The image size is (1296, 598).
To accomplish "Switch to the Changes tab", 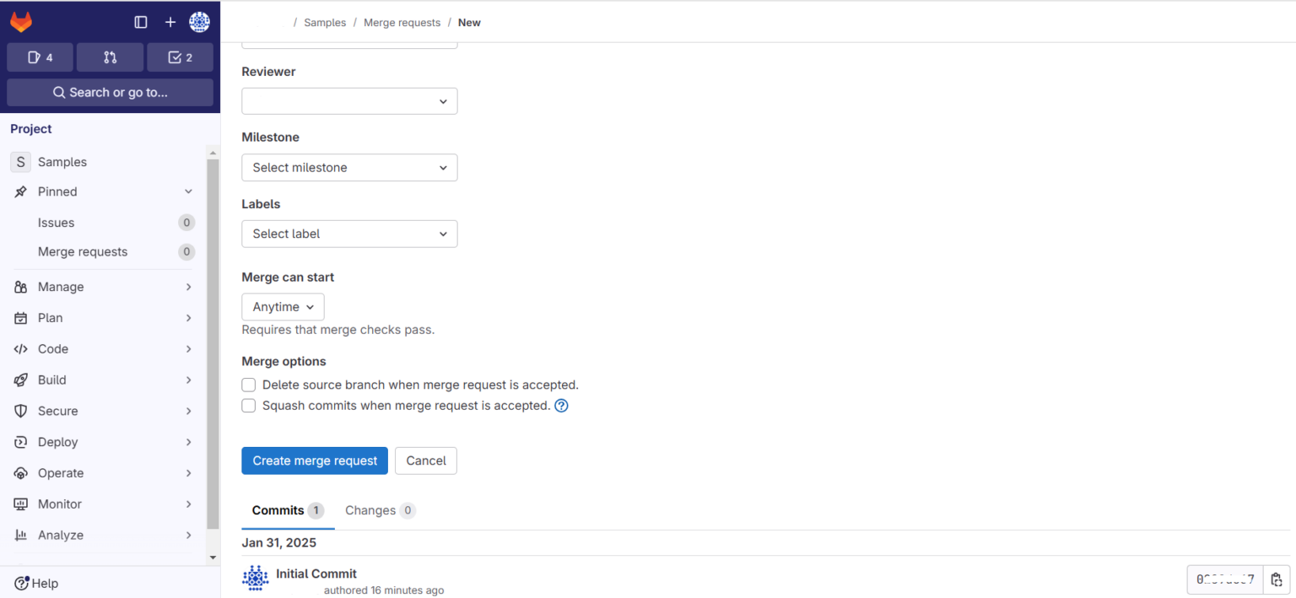I will [372, 510].
